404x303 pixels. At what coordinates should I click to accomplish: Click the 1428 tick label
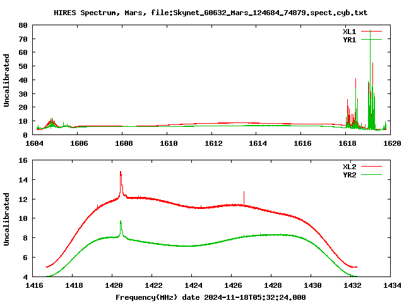[273, 285]
